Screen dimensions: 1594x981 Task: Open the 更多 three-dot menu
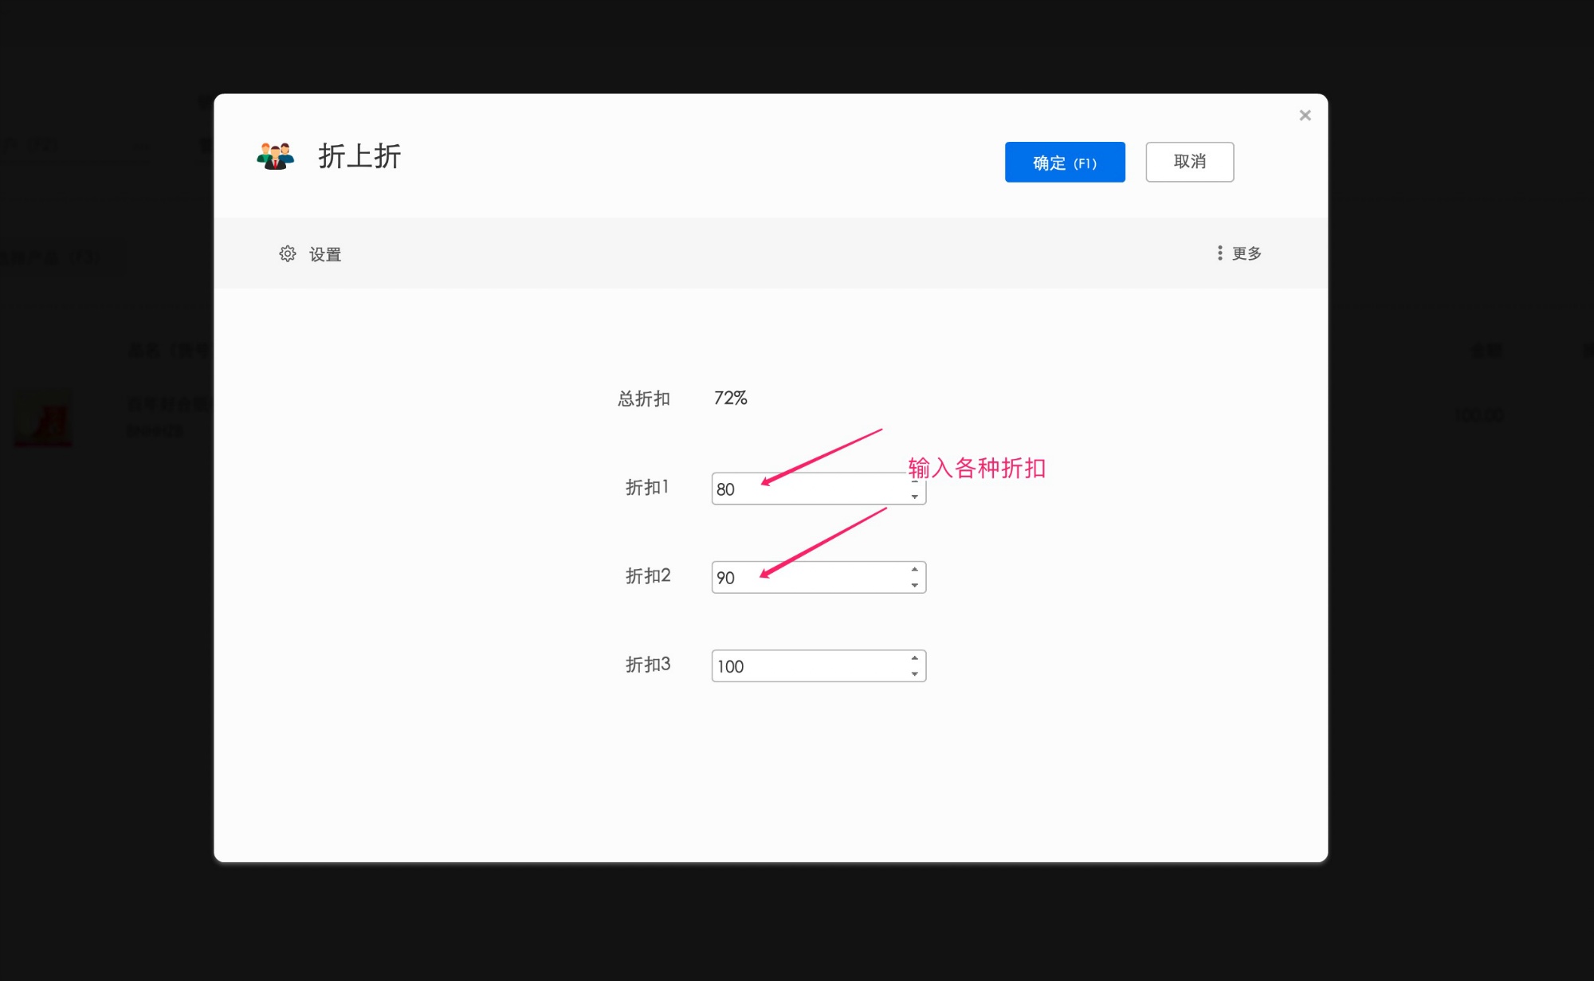click(x=1219, y=253)
